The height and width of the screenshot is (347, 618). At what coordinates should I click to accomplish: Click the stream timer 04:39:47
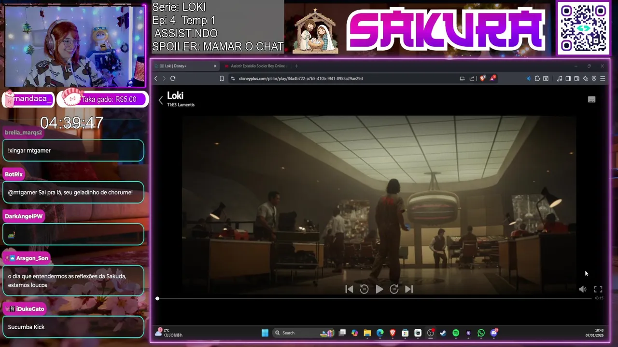coord(71,123)
